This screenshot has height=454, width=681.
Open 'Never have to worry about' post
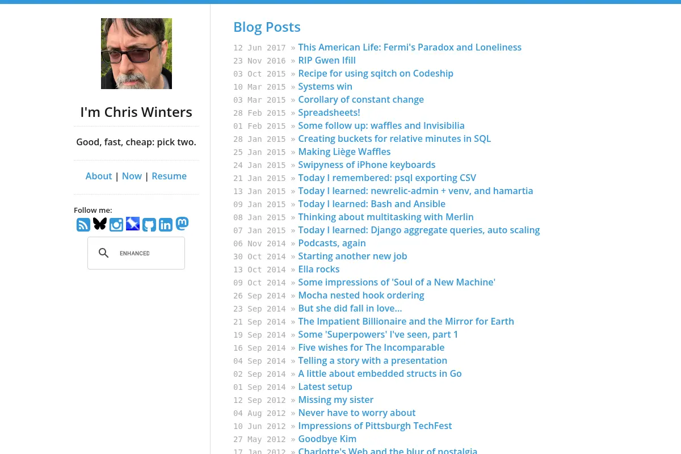click(x=357, y=413)
